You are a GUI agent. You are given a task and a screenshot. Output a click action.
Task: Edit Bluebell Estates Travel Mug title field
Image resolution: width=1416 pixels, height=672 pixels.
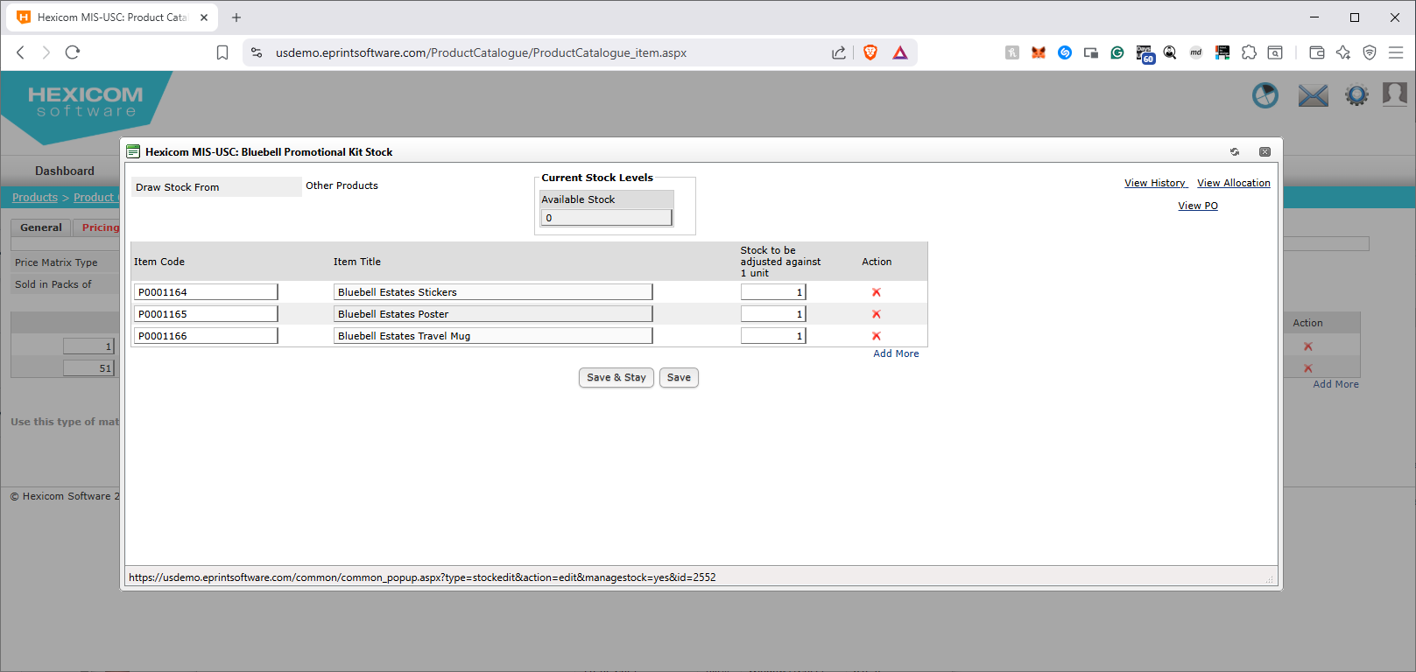click(493, 336)
